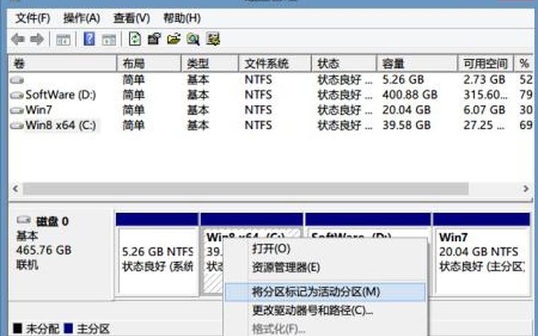Click the 未分配 legend label

click(42, 329)
